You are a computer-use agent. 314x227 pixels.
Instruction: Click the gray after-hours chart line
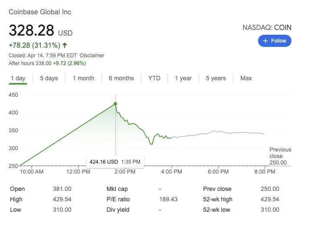tap(218, 133)
